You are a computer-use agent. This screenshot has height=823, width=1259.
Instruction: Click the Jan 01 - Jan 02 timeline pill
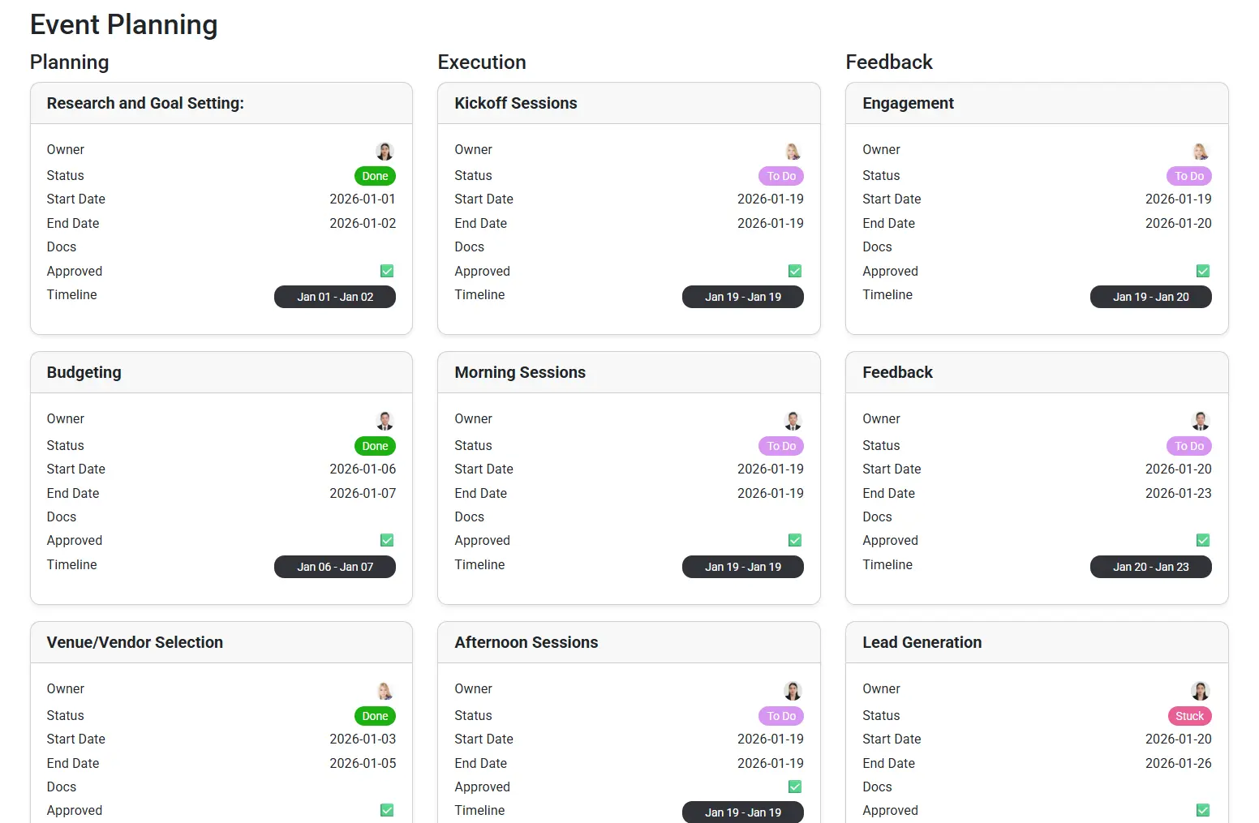(x=335, y=297)
